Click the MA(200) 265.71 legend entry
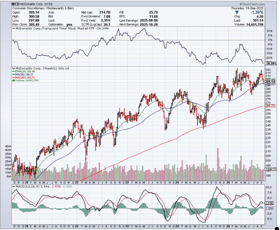This screenshot has width=280, height=230. 25,77
